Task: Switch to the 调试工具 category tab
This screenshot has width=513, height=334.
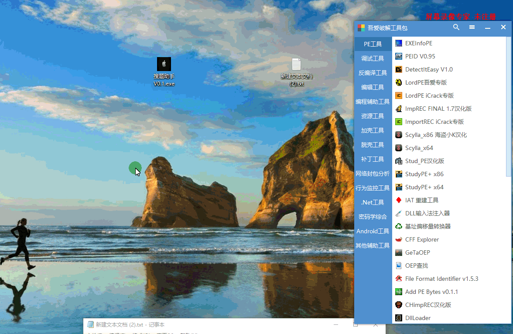Action: pos(373,58)
